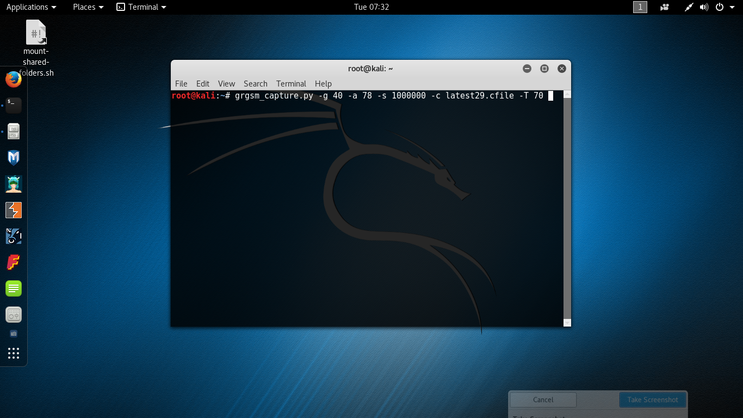Viewport: 743px width, 418px height.
Task: Open the terminal File menu
Action: pyautogui.click(x=181, y=84)
